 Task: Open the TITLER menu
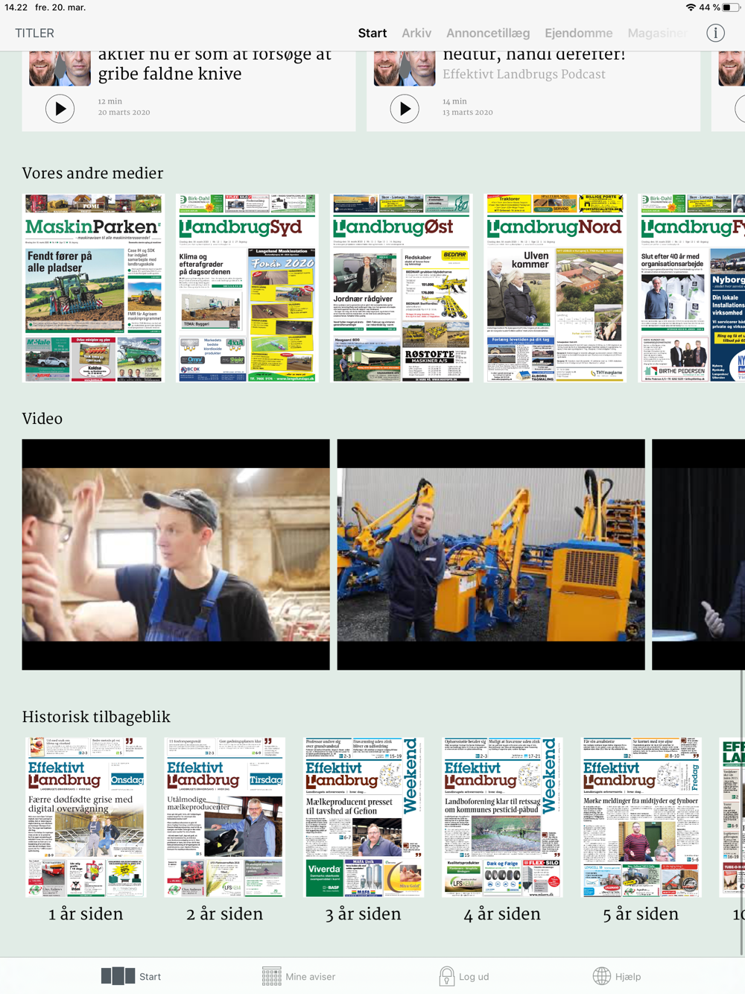point(35,33)
